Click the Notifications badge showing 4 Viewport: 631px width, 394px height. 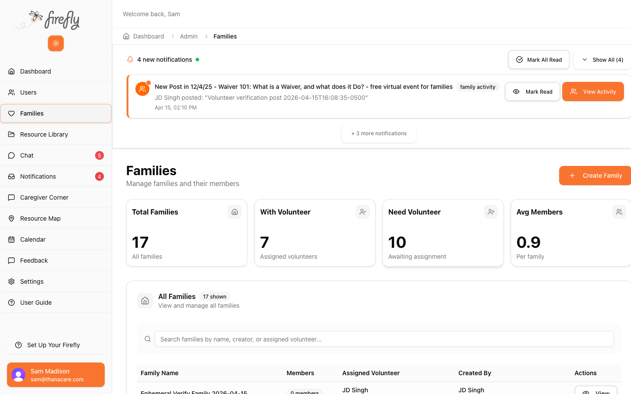99,176
